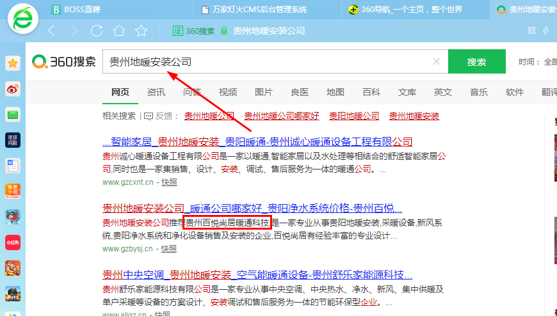
Task: Open the golden character game icon in the sidebar
Action: pyautogui.click(x=13, y=268)
